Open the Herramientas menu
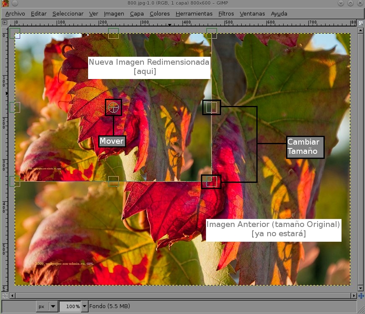 click(194, 14)
